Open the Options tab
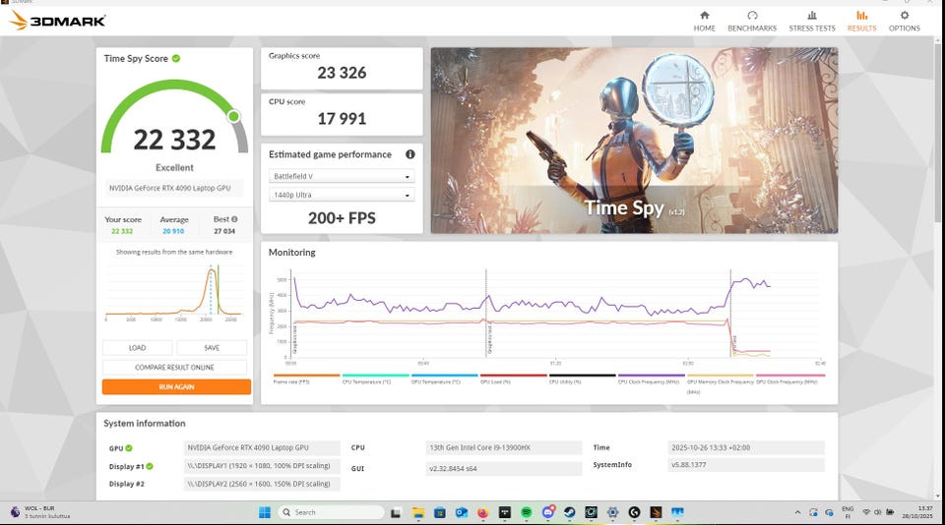The width and height of the screenshot is (945, 525). 904,21
